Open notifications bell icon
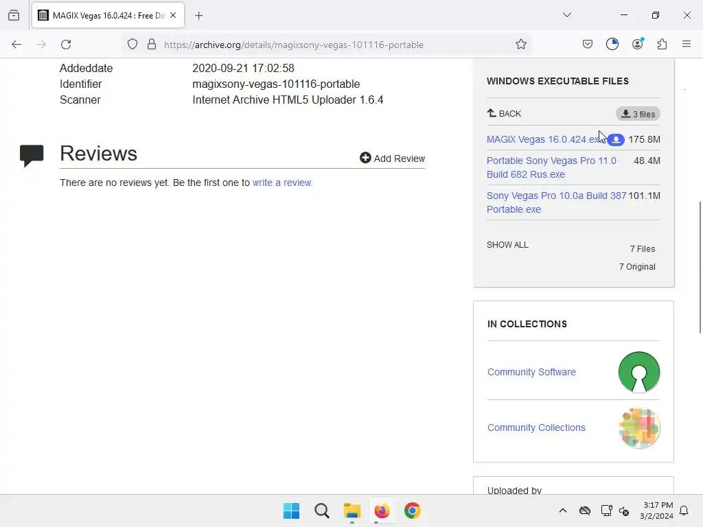703x527 pixels. pos(684,511)
